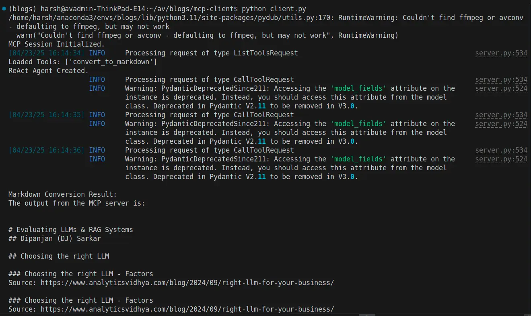The width and height of the screenshot is (531, 316).
Task: Open server.py:524 link beside second Pydantic warning
Action: click(x=501, y=124)
